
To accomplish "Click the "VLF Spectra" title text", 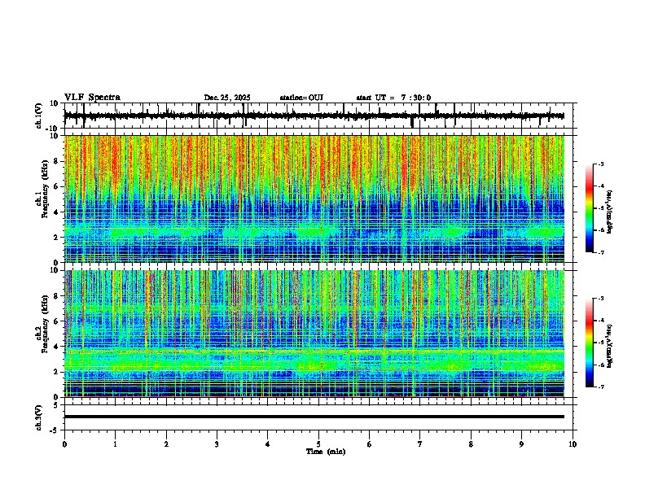I will [x=92, y=98].
